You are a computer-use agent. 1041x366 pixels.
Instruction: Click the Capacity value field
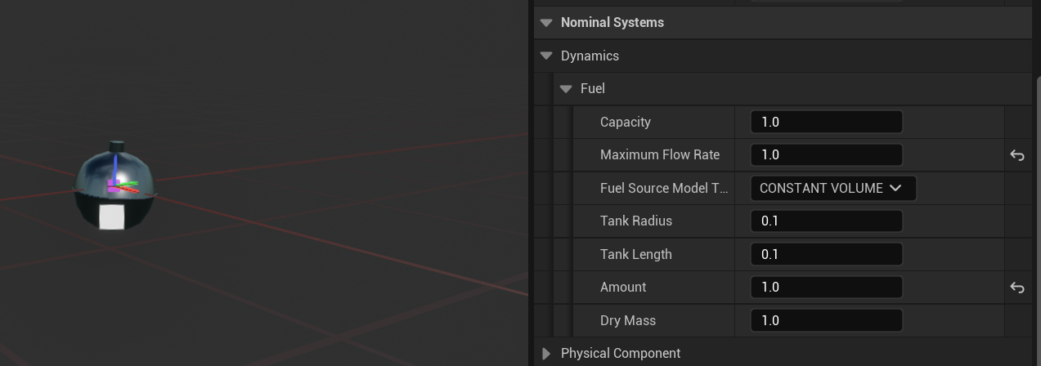(x=826, y=122)
